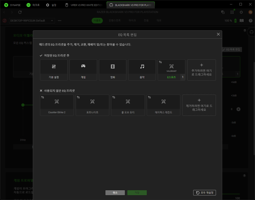Select the 포트나이트 unused preset tile

(x=92, y=105)
